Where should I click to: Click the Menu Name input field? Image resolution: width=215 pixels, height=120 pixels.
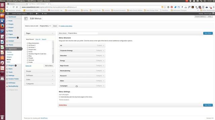pos(83,33)
